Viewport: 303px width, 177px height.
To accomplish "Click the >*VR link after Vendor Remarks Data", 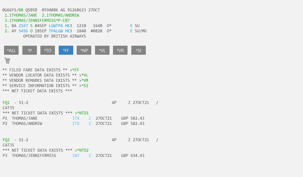I will pos(84,80).
